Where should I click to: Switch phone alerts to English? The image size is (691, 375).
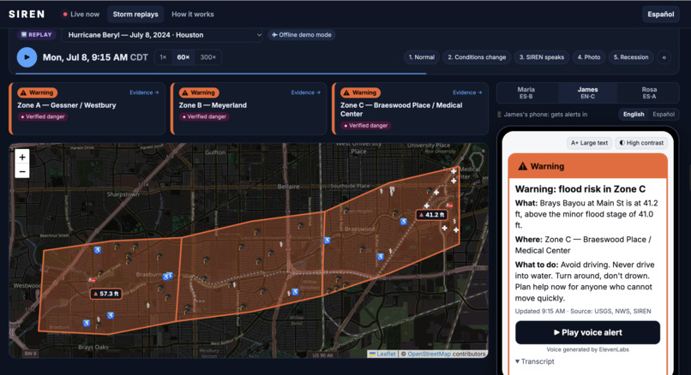pos(634,115)
